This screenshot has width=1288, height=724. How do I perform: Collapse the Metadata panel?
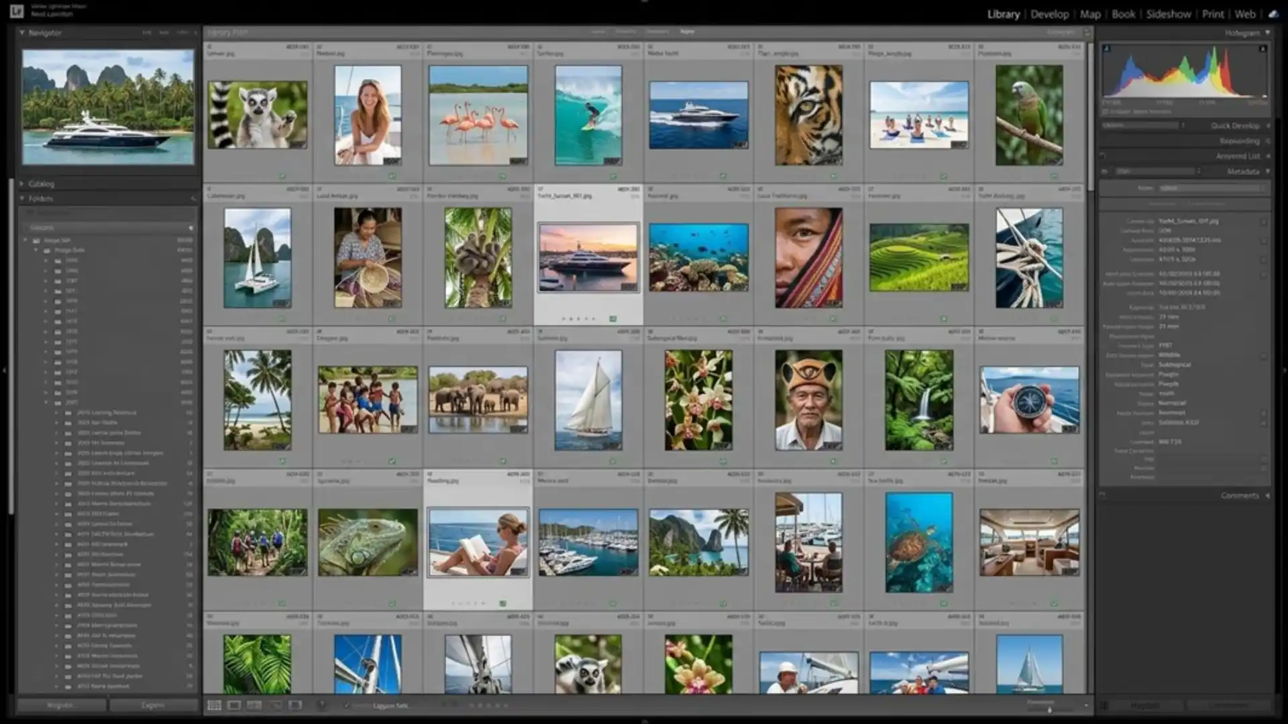coord(1267,171)
